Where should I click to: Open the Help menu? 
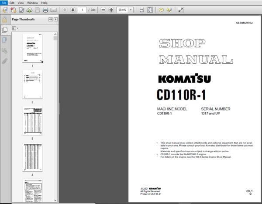44,3
